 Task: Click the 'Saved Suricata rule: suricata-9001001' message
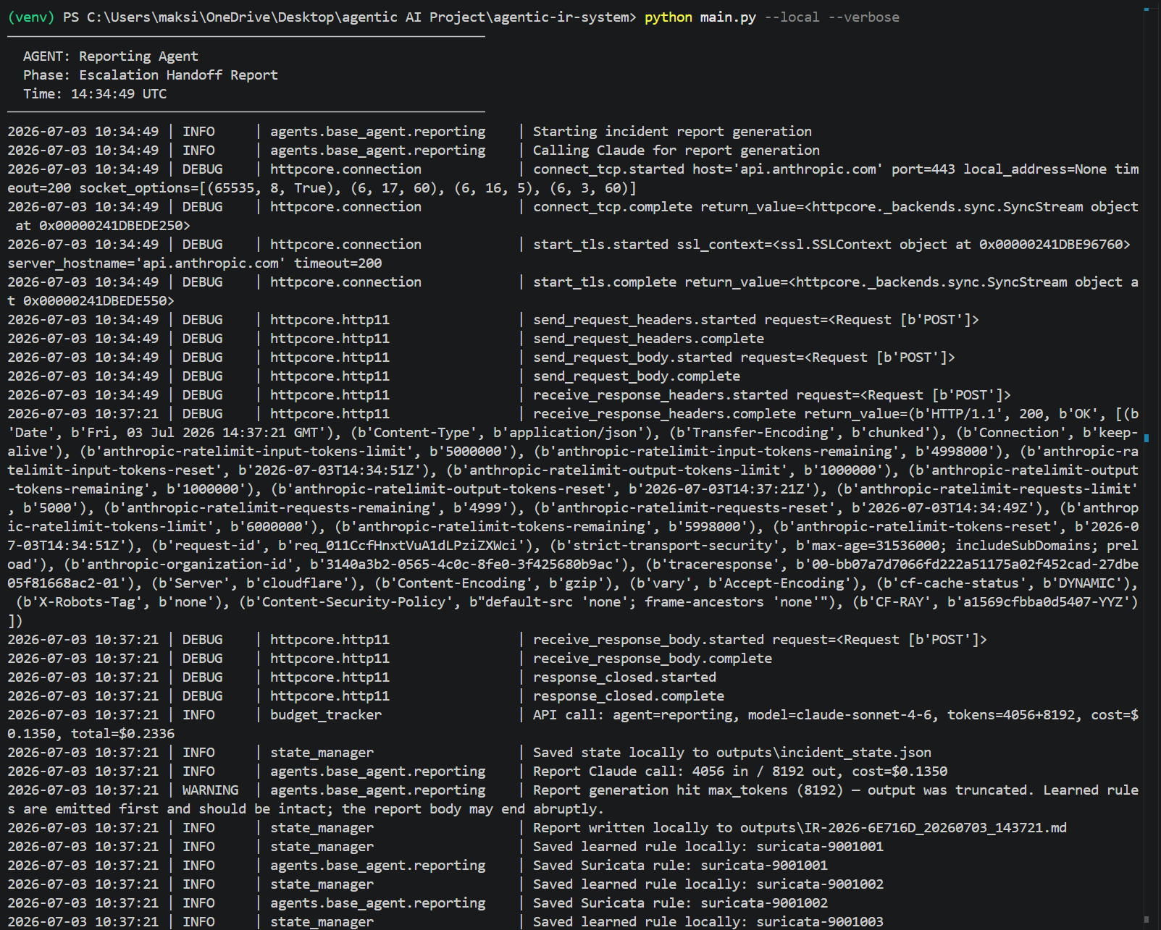click(680, 866)
